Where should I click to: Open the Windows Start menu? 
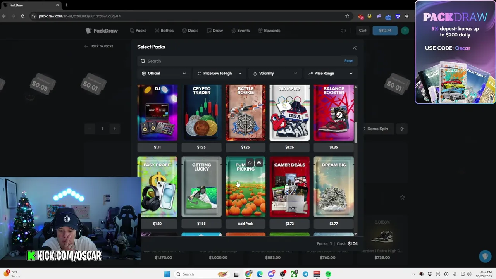click(167, 274)
